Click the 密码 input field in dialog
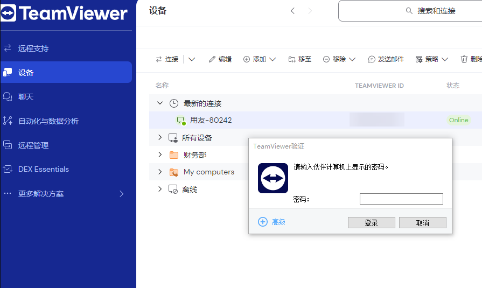Screen dimensions: 482x288 [401, 199]
